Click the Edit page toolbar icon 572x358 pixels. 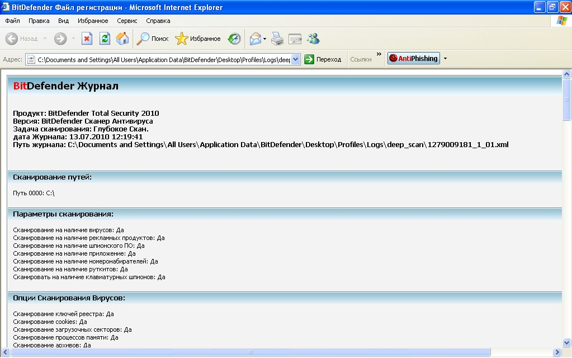pos(295,39)
